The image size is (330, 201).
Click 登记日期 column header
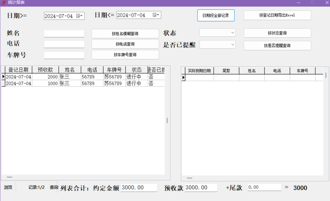pyautogui.click(x=18, y=70)
